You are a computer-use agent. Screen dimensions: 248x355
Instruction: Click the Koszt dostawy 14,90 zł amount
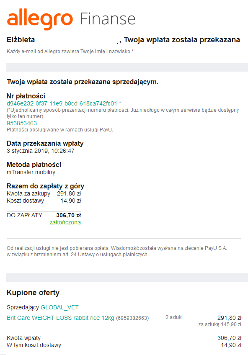pos(71,201)
